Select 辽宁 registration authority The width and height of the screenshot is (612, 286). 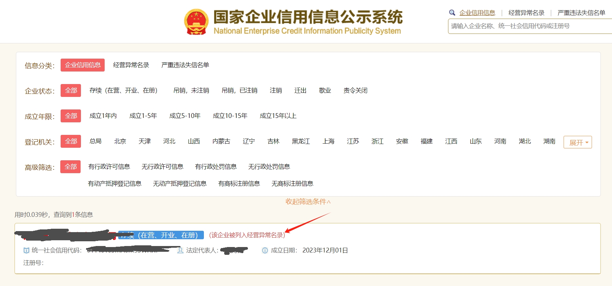(249, 141)
